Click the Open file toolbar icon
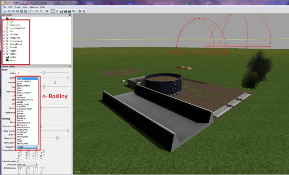Viewport: 289px width, 175px height. (9, 11)
